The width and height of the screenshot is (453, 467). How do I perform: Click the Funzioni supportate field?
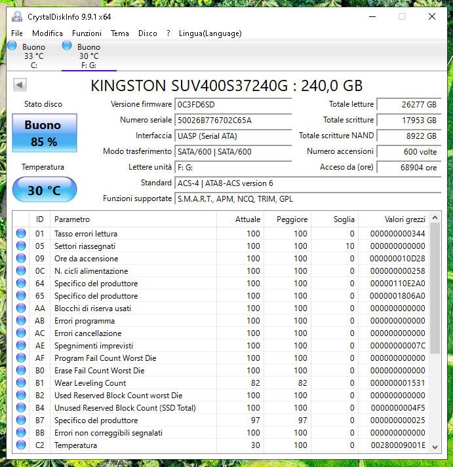(x=307, y=199)
